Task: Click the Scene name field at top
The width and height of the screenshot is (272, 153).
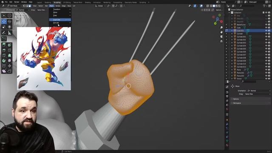Action: click(228, 2)
